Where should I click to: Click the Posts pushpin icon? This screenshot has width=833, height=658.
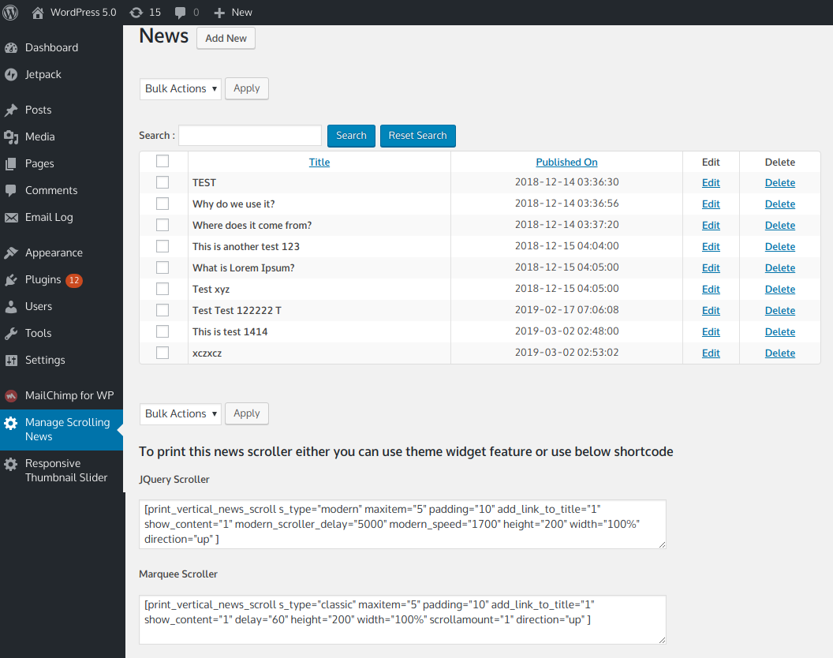click(11, 110)
